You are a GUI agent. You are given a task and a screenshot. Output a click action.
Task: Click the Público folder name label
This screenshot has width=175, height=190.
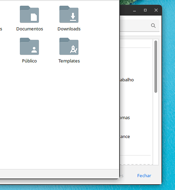[29, 61]
